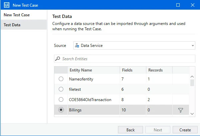
Task: Click the magnifier icon in search box
Action: click(58, 59)
